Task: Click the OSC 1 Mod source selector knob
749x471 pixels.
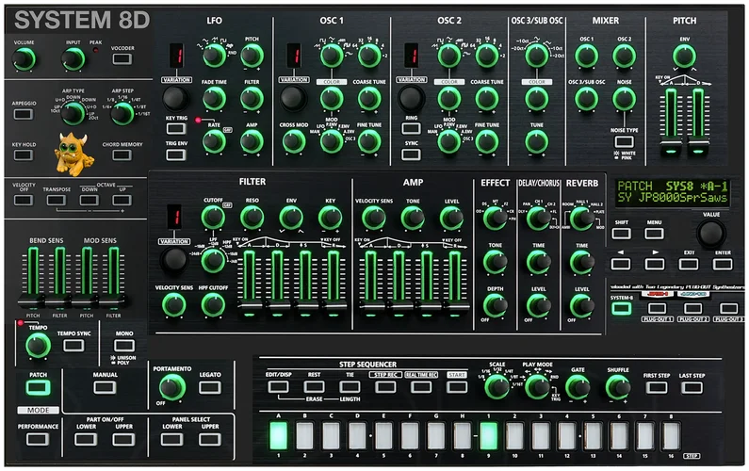Action: click(331, 141)
